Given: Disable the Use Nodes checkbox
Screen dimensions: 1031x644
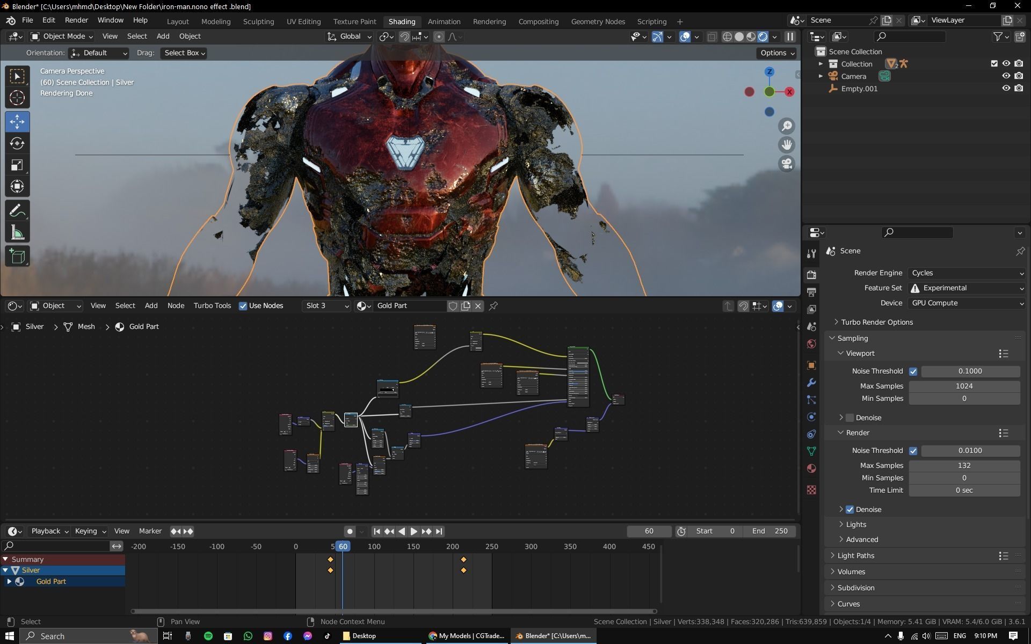Looking at the screenshot, I should 243,306.
